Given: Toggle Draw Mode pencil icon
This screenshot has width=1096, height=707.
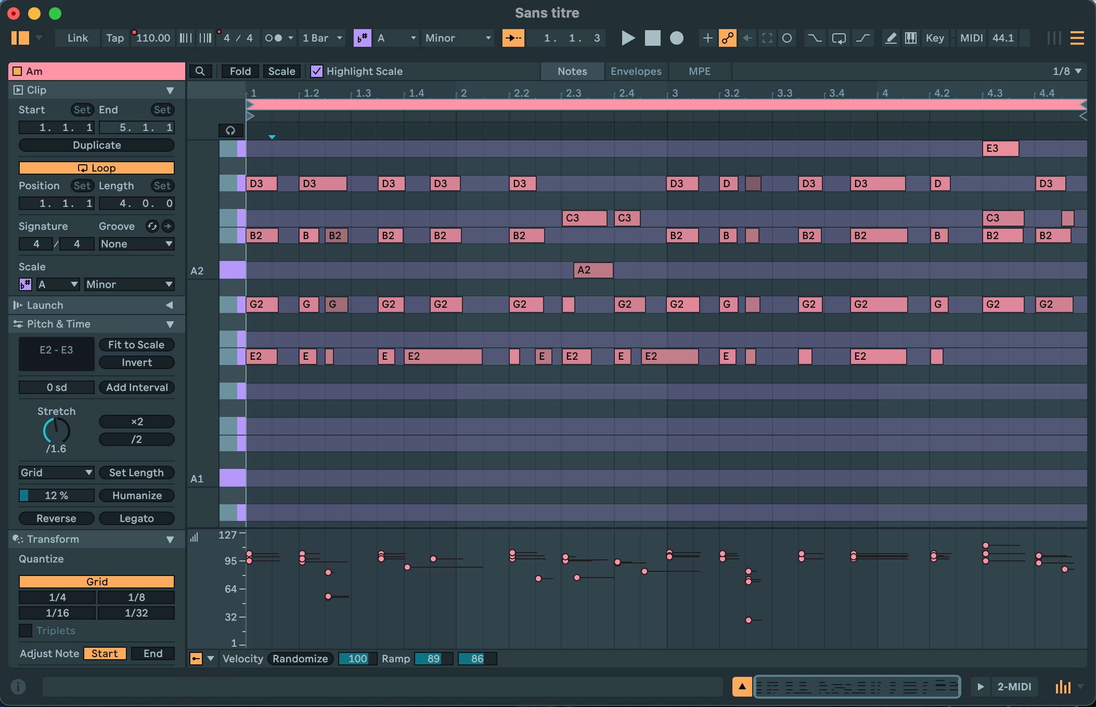Looking at the screenshot, I should pyautogui.click(x=891, y=38).
